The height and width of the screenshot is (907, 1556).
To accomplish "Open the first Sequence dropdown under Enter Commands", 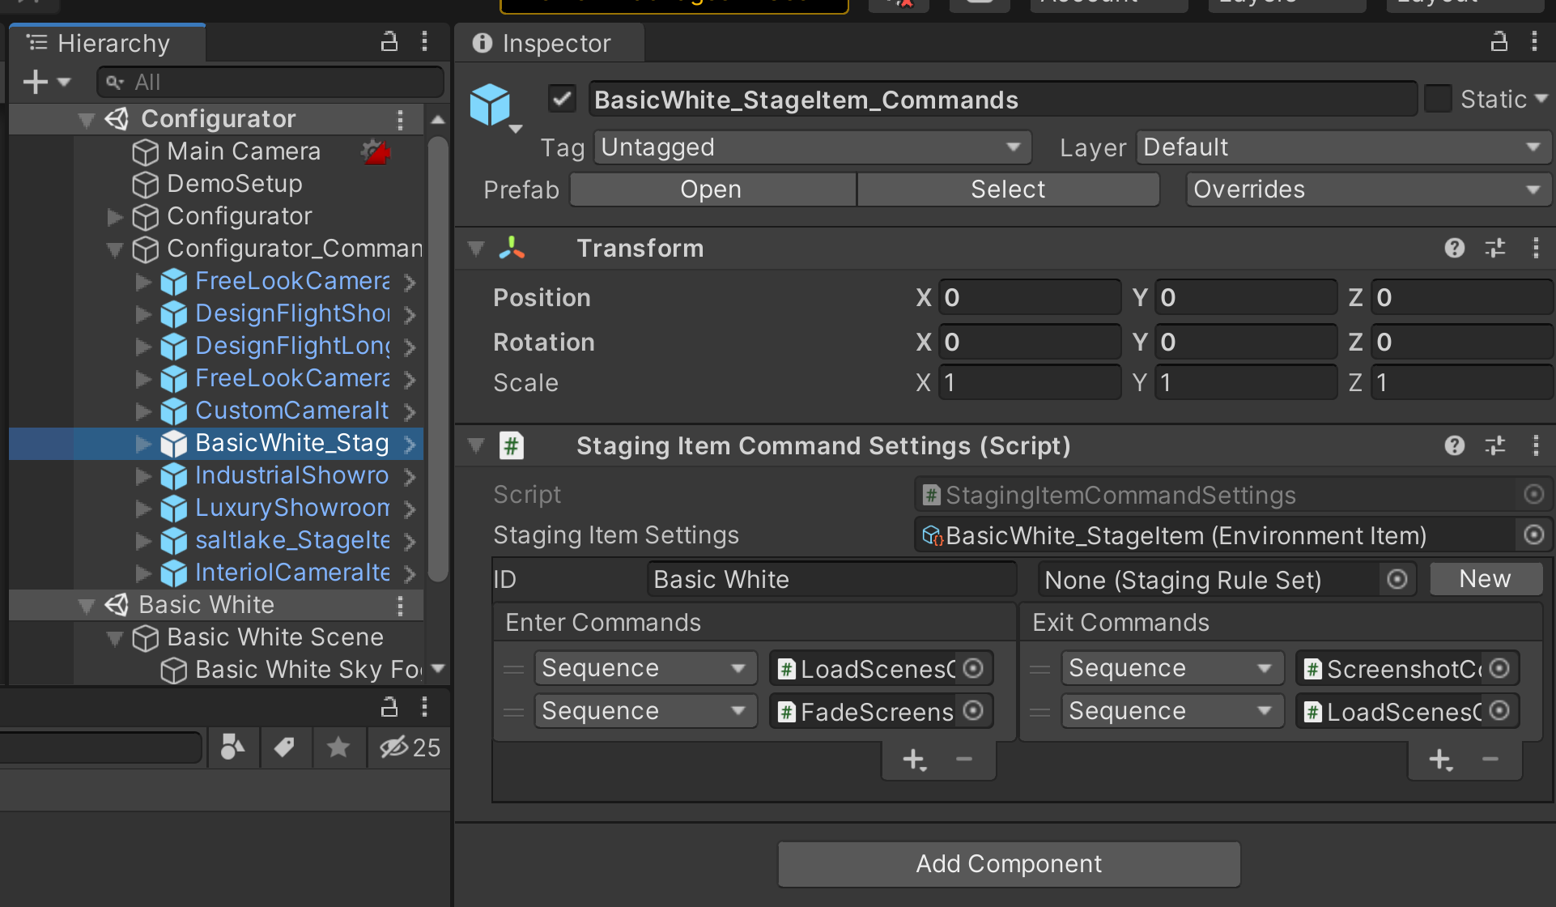I will (x=644, y=667).
